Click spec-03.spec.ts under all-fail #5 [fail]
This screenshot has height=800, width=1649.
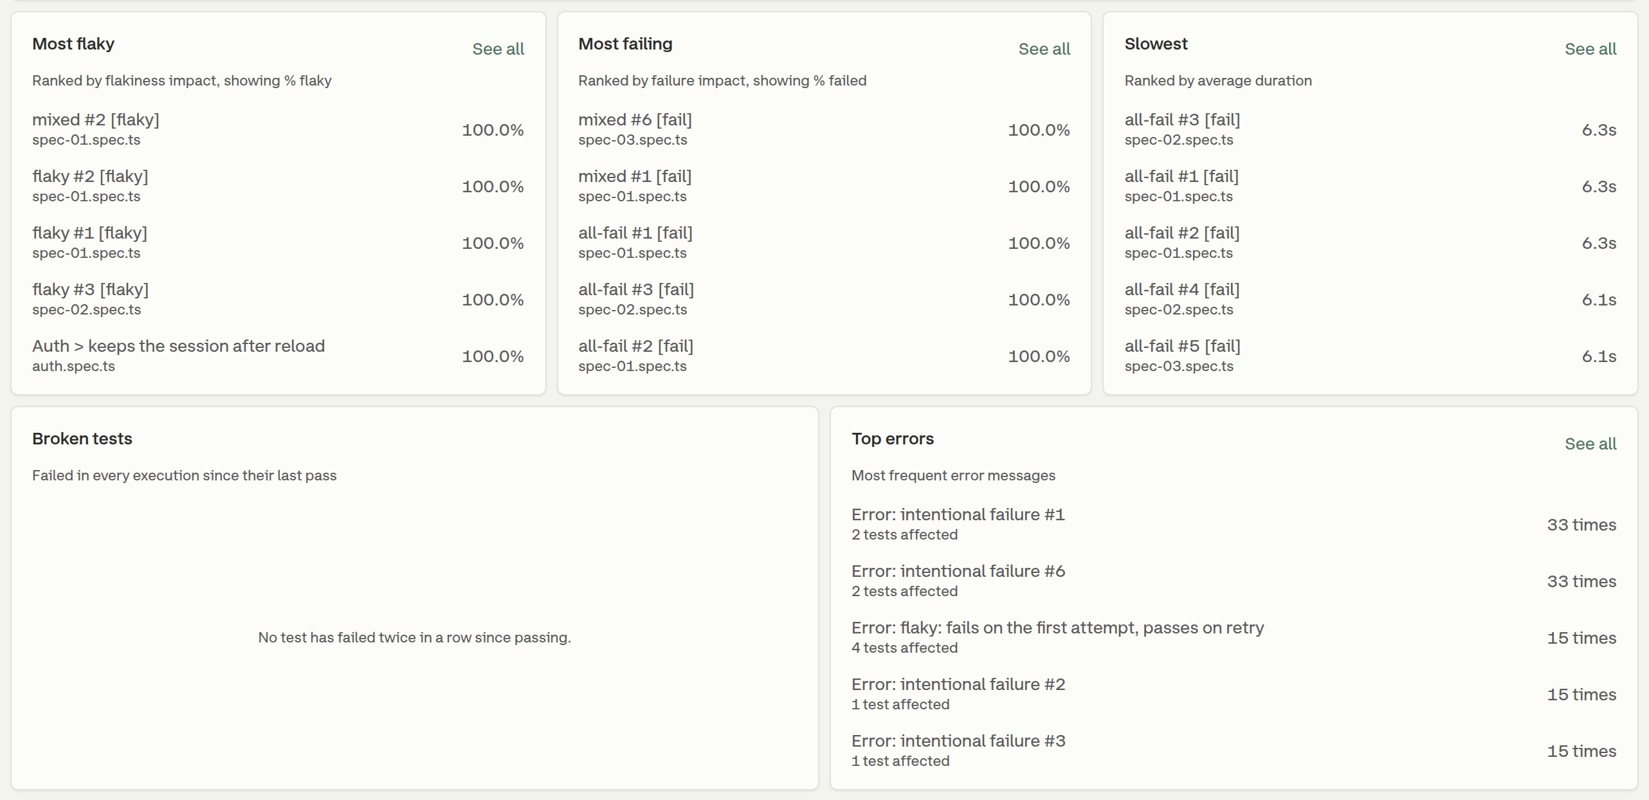pyautogui.click(x=1179, y=366)
